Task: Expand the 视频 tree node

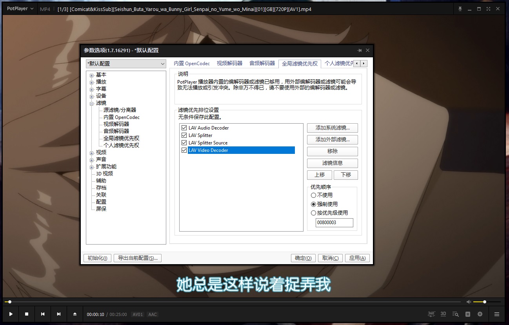Action: coord(92,153)
